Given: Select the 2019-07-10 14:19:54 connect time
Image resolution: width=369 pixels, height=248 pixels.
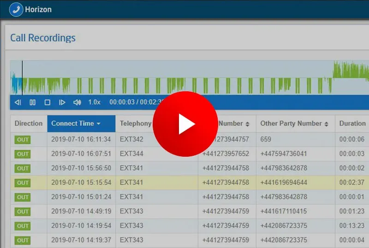Looking at the screenshot, I should (81, 225).
